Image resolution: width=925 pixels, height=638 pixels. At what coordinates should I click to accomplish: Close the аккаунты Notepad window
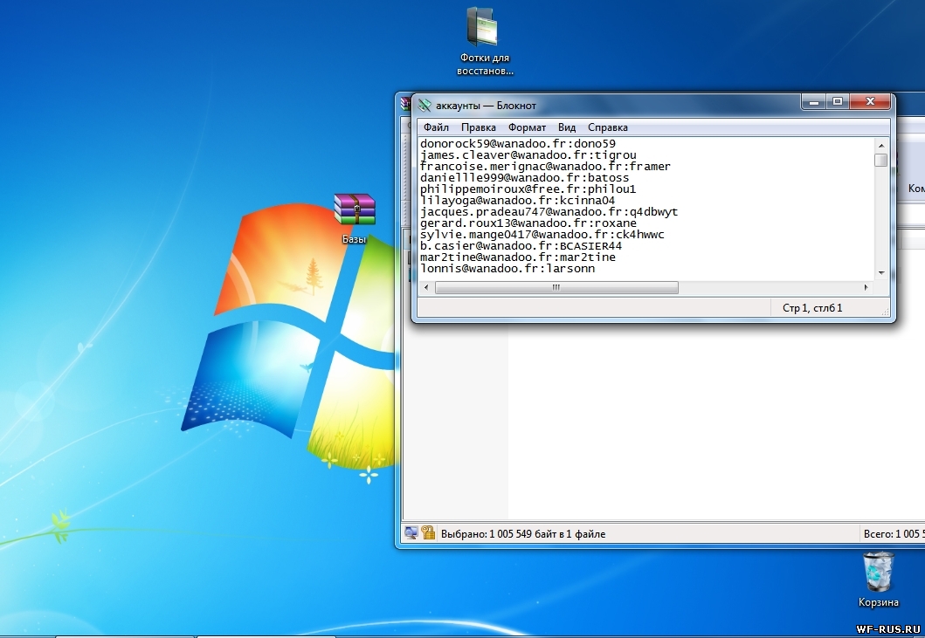pyautogui.click(x=870, y=102)
